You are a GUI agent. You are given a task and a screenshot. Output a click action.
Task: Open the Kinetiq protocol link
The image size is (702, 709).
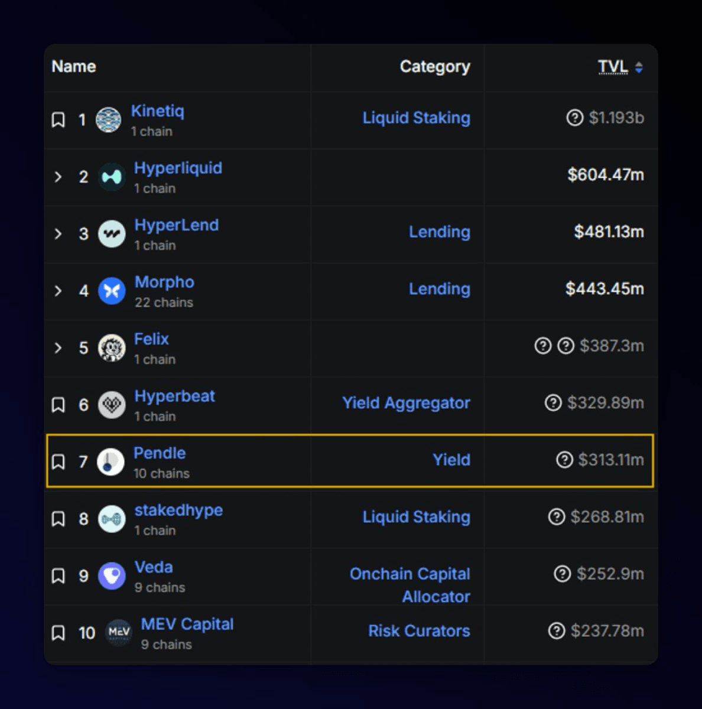click(x=157, y=111)
